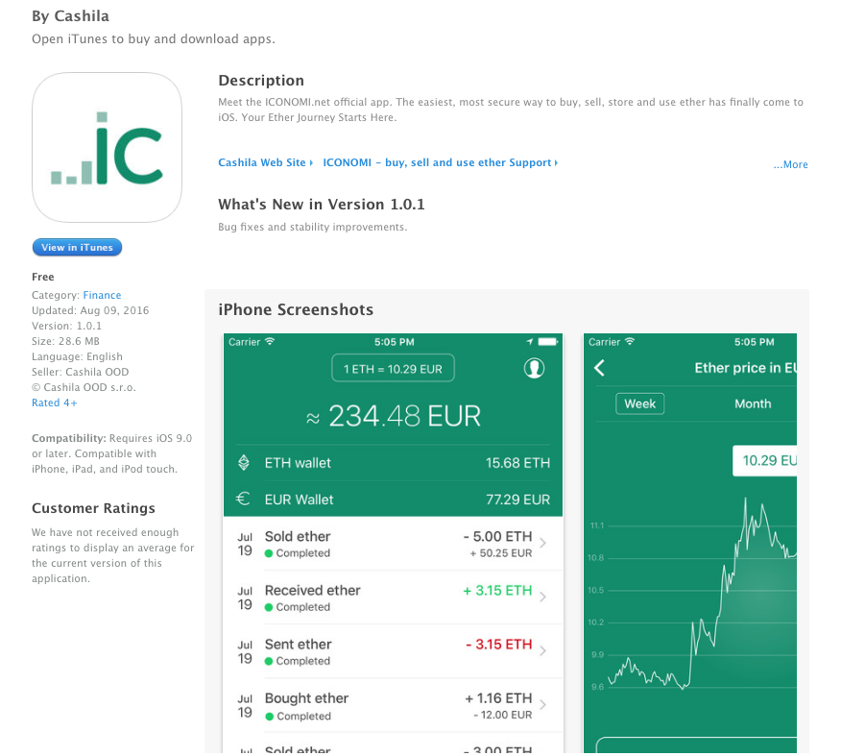Click the 11.1 chart axis label

[x=597, y=525]
